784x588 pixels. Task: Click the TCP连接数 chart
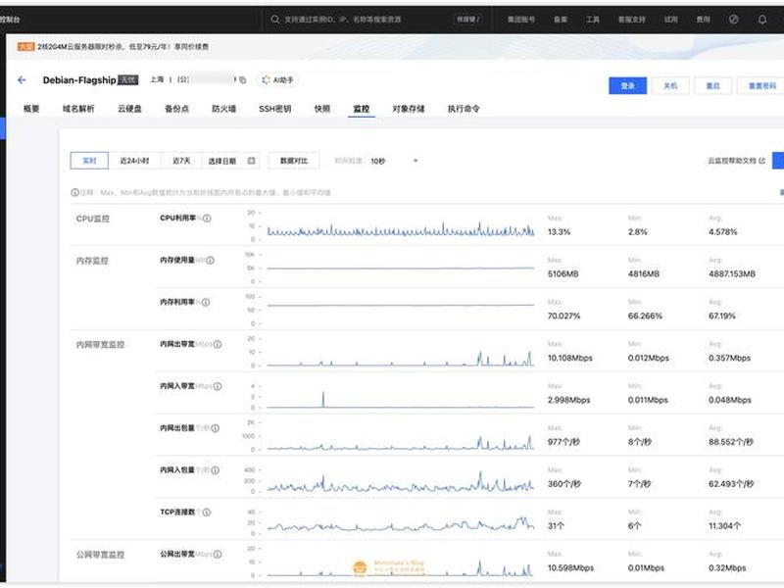pyautogui.click(x=401, y=523)
